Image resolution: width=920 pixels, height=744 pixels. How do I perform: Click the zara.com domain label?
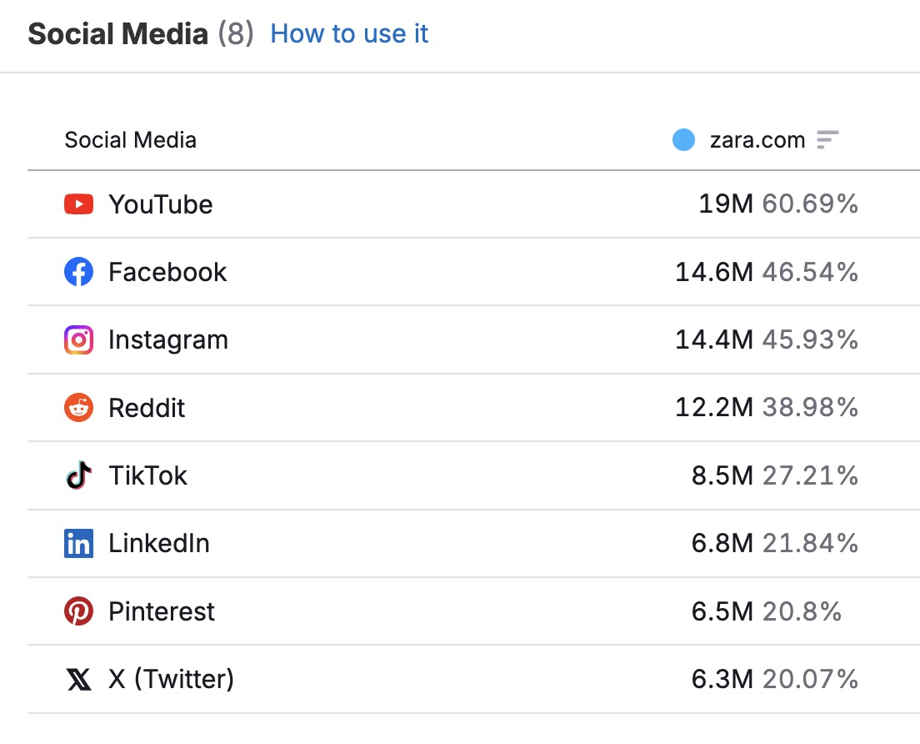tap(756, 139)
